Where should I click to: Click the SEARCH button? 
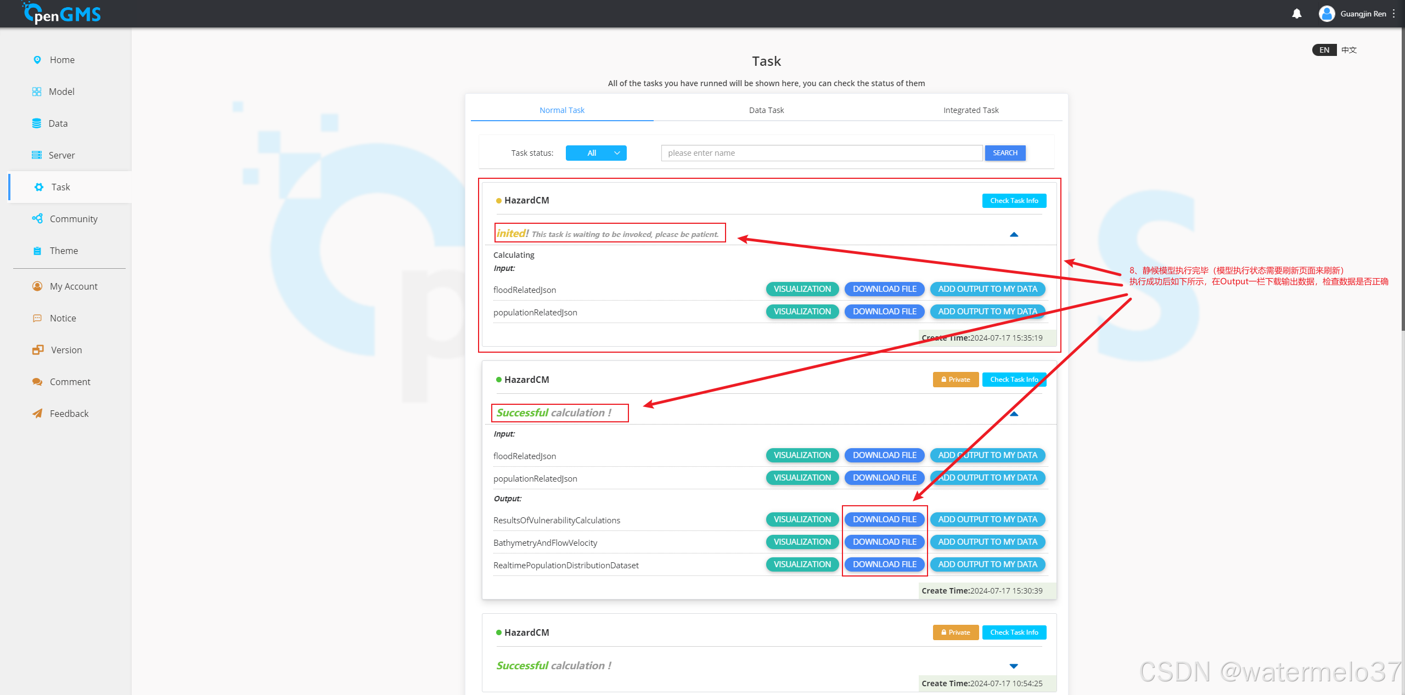pos(1005,153)
